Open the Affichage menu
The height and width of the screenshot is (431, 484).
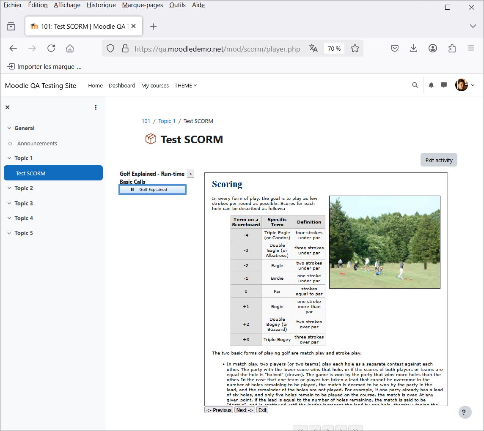click(x=67, y=5)
